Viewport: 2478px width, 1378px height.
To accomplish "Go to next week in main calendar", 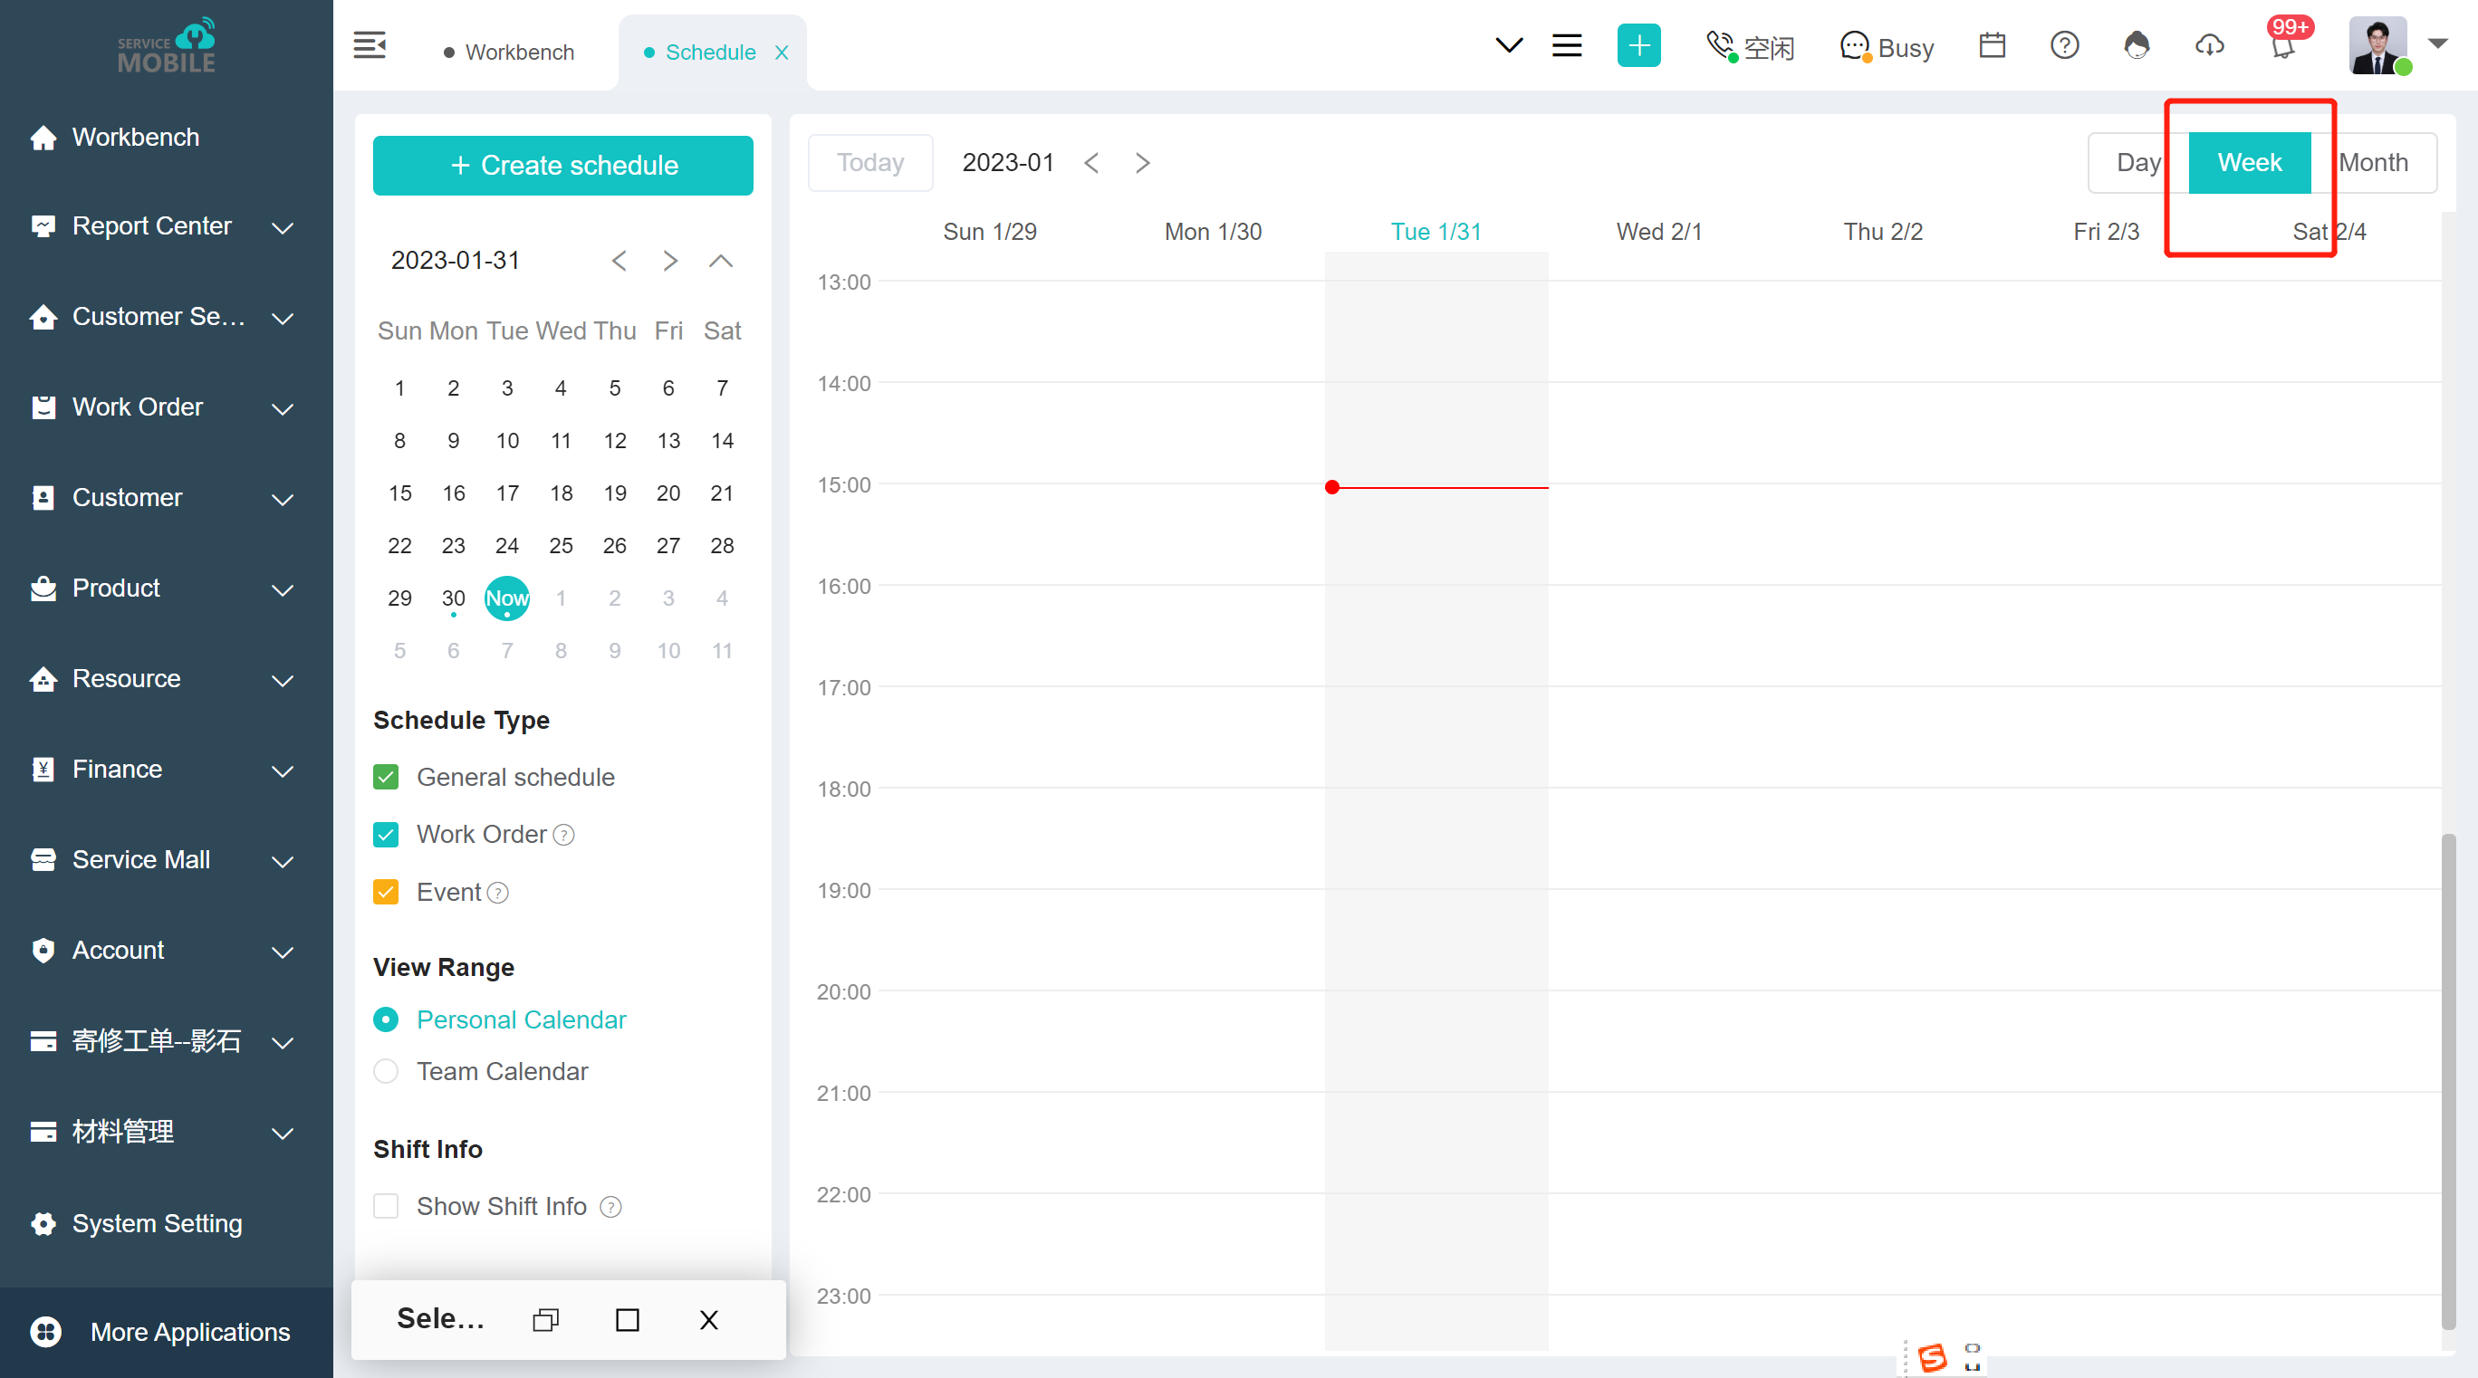I will [x=1142, y=162].
